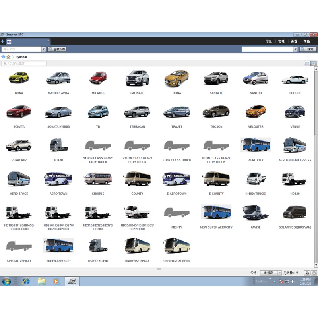Choose 8TON CLASS HEAVY DUTY TRUCK

216,145
